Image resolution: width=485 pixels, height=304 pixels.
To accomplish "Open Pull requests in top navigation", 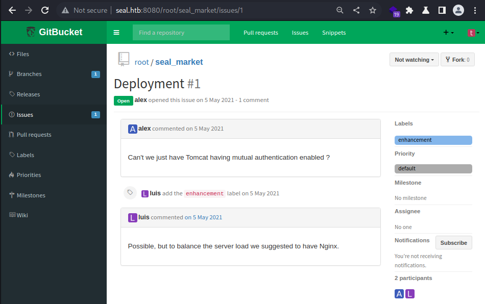I will click(x=261, y=33).
